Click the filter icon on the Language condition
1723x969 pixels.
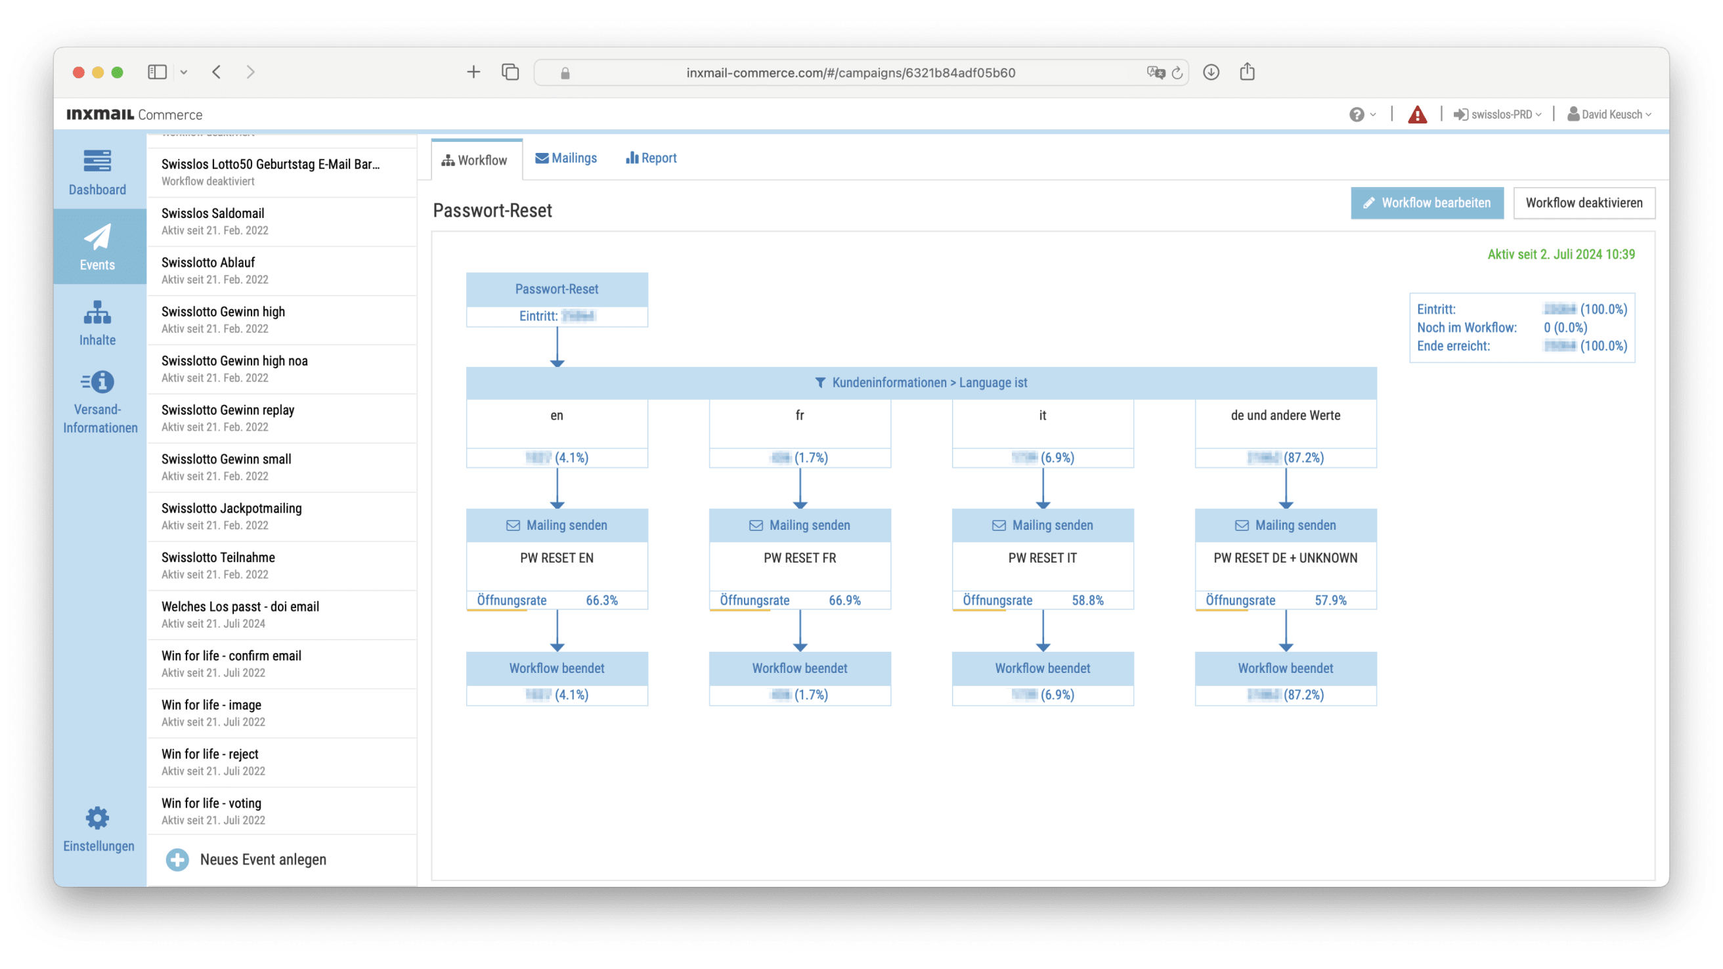821,383
